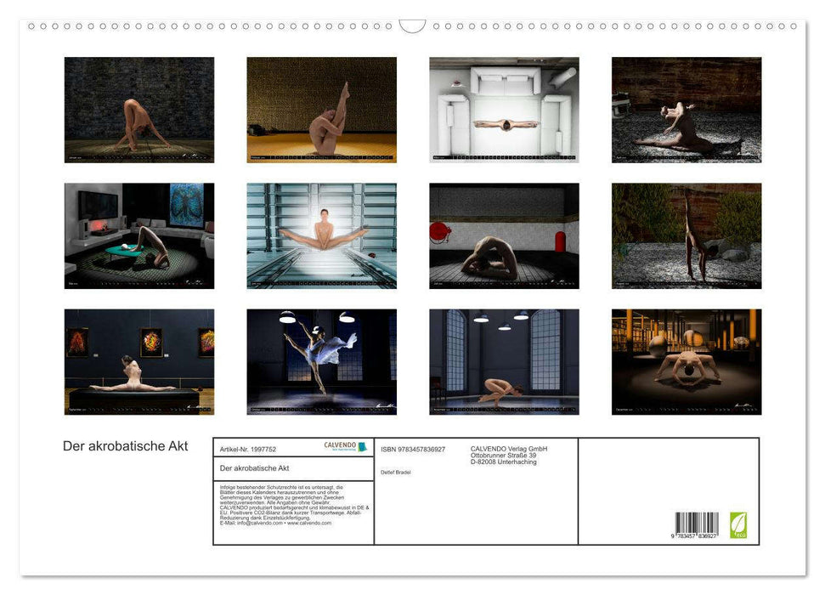Click author name Detlef Bradel
This screenshot has width=825, height=595.
(396, 472)
